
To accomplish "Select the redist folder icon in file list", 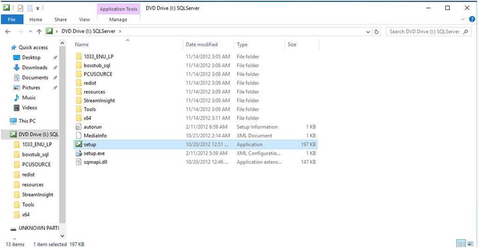I will [78, 83].
